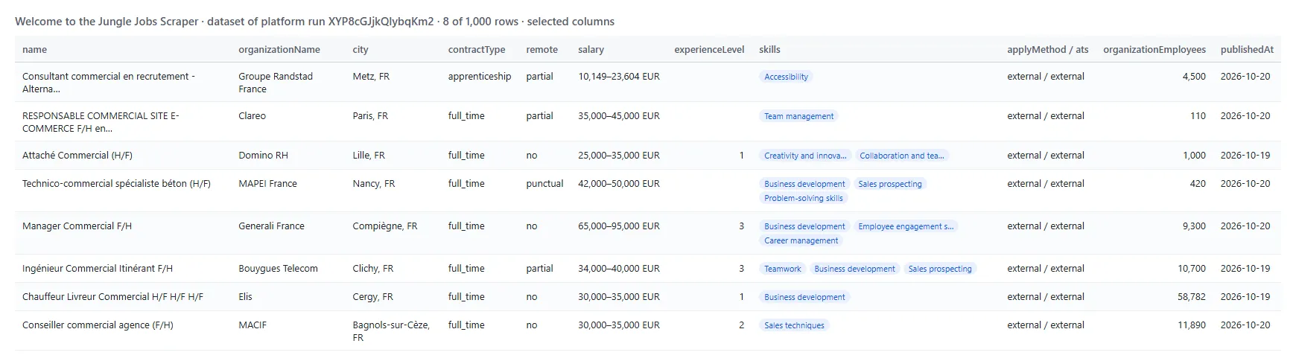The image size is (1296, 364).
Task: Click the salary '42,000–50,000 EUR'
Action: [x=619, y=184]
